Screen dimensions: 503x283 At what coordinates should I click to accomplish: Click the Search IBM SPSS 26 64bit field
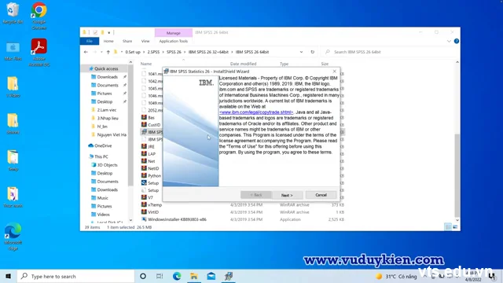[x=389, y=52]
